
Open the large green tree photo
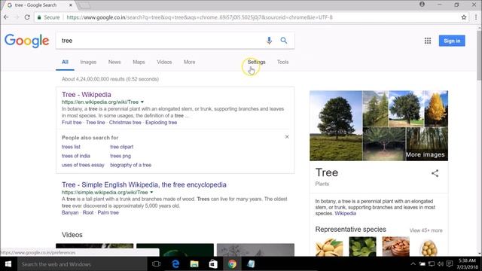336,126
